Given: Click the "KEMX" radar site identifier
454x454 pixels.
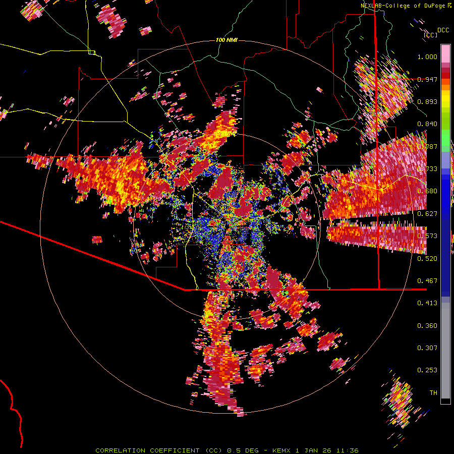Looking at the screenshot, I should coord(281,450).
